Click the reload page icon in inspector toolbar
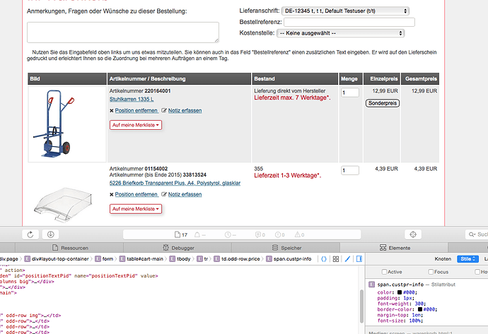This screenshot has height=334, width=488. [x=30, y=234]
